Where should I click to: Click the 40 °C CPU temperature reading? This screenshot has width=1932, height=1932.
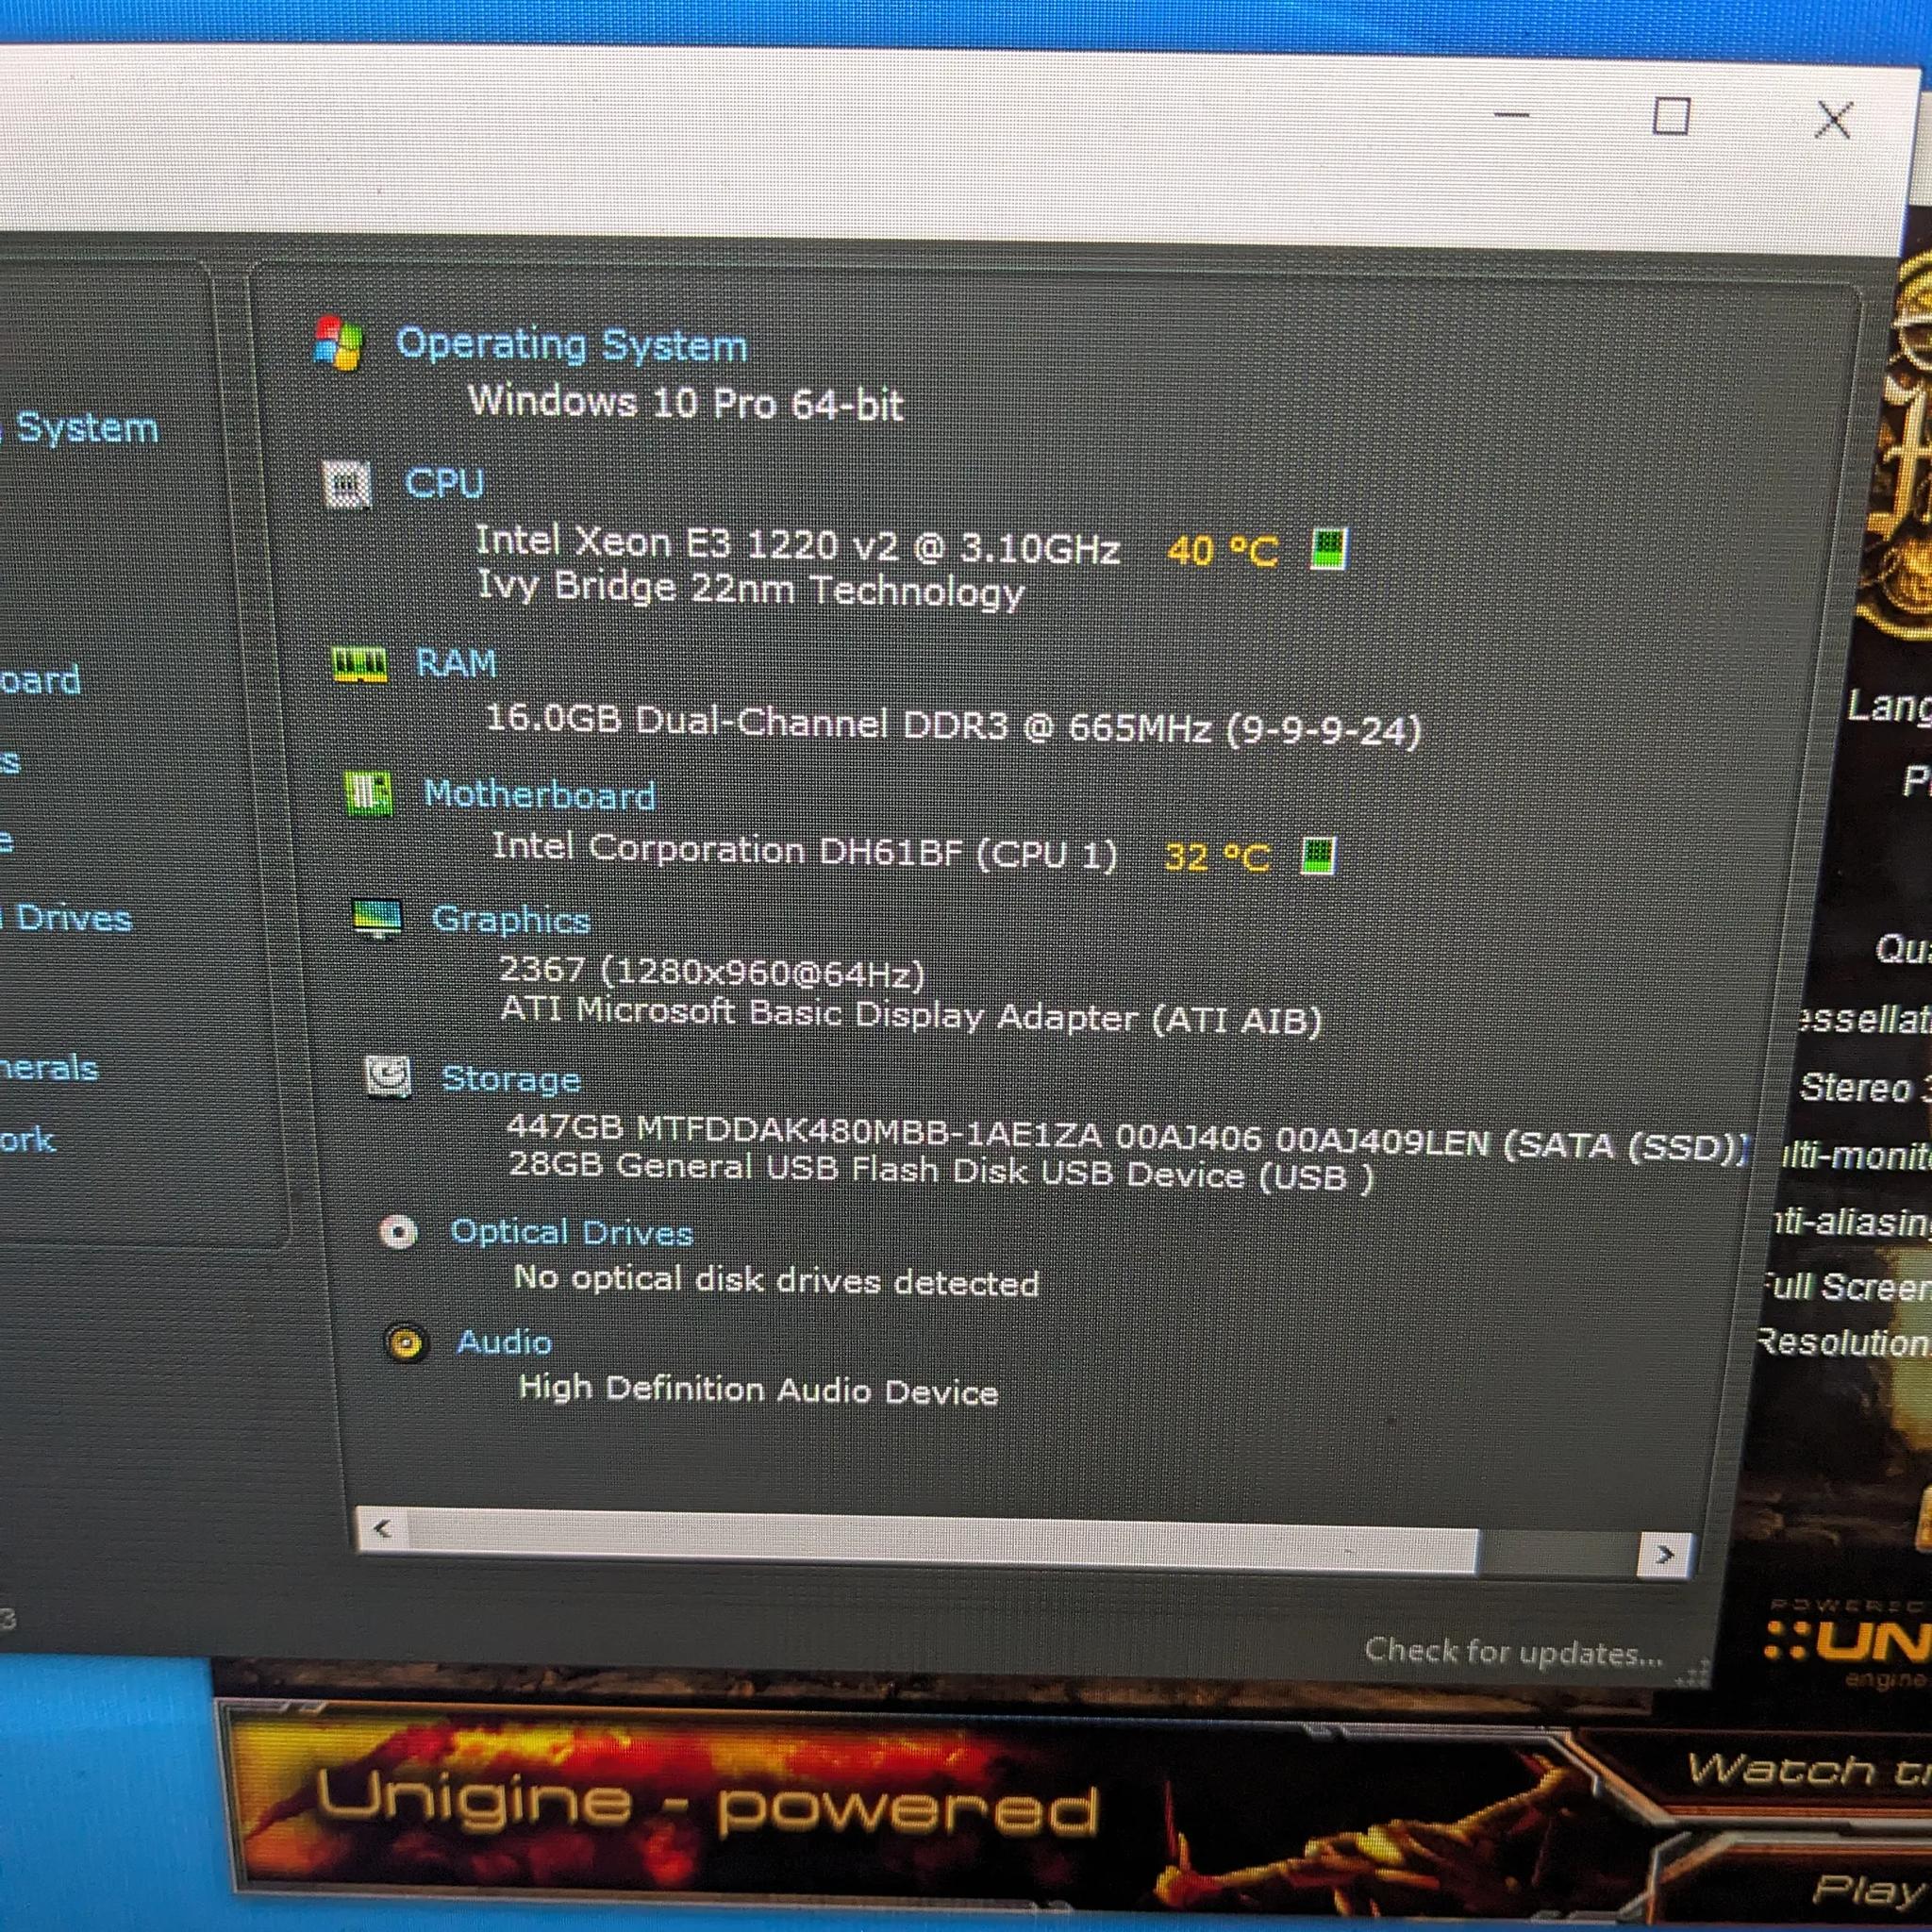point(1222,551)
